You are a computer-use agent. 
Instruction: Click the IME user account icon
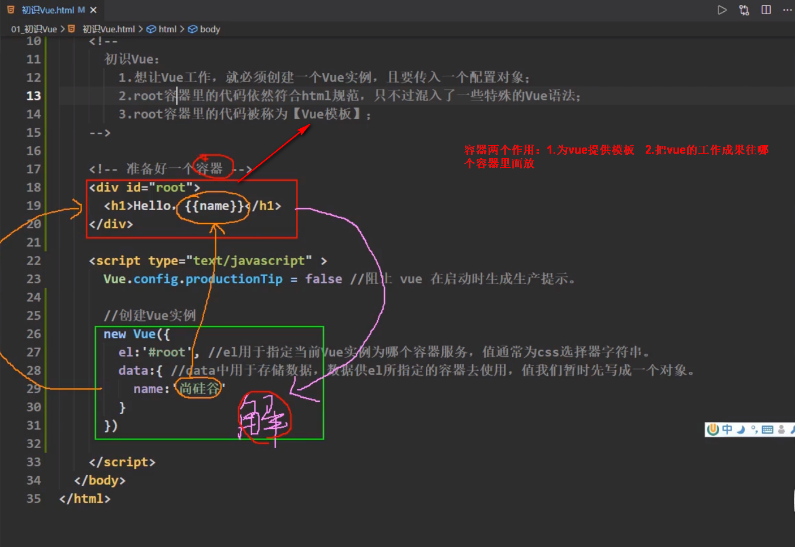coord(781,429)
